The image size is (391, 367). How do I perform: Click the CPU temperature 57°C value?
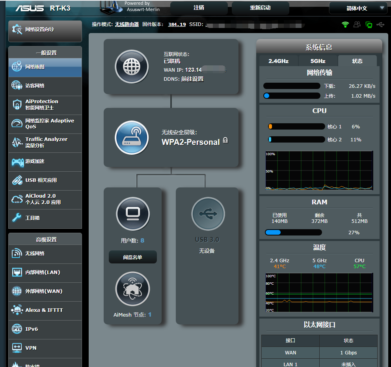(x=359, y=266)
